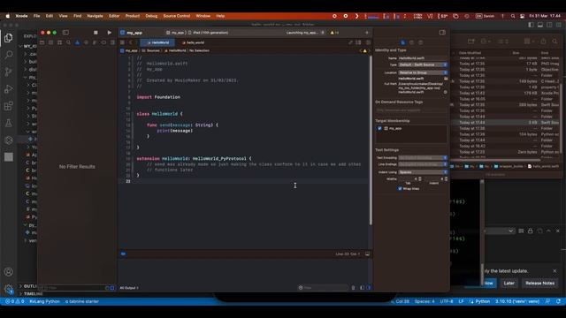Expand the OUTLINE section in VS Code

click(x=28, y=286)
